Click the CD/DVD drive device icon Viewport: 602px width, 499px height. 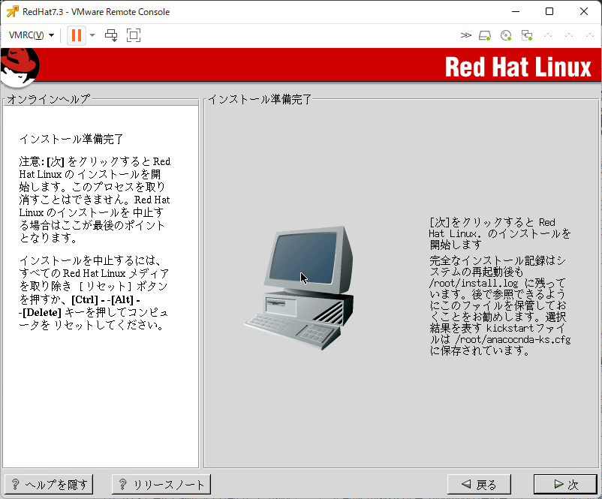click(506, 36)
